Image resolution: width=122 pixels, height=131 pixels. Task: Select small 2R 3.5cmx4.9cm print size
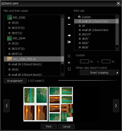pos(95,30)
